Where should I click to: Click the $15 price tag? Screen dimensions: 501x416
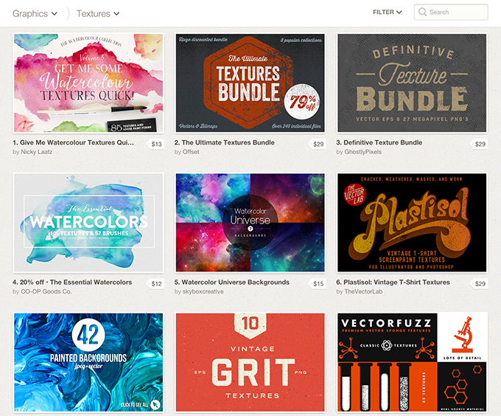pos(318,284)
